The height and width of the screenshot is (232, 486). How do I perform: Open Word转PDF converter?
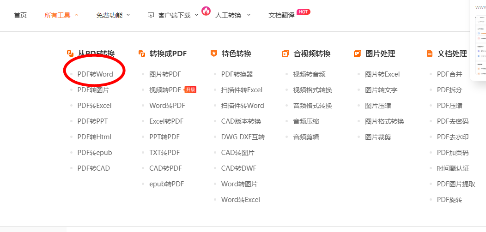click(x=167, y=106)
